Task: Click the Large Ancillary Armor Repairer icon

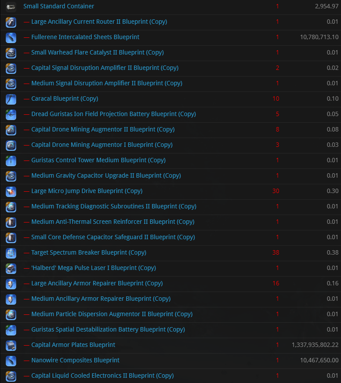Action: [11, 284]
